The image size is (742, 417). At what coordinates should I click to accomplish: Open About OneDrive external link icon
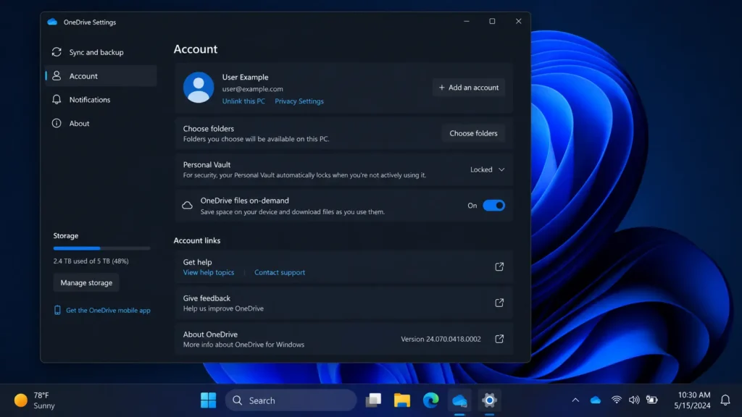(x=499, y=339)
